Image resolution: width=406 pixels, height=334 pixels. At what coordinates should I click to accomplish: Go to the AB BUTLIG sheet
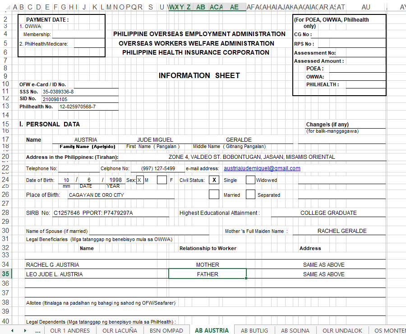tap(254, 330)
